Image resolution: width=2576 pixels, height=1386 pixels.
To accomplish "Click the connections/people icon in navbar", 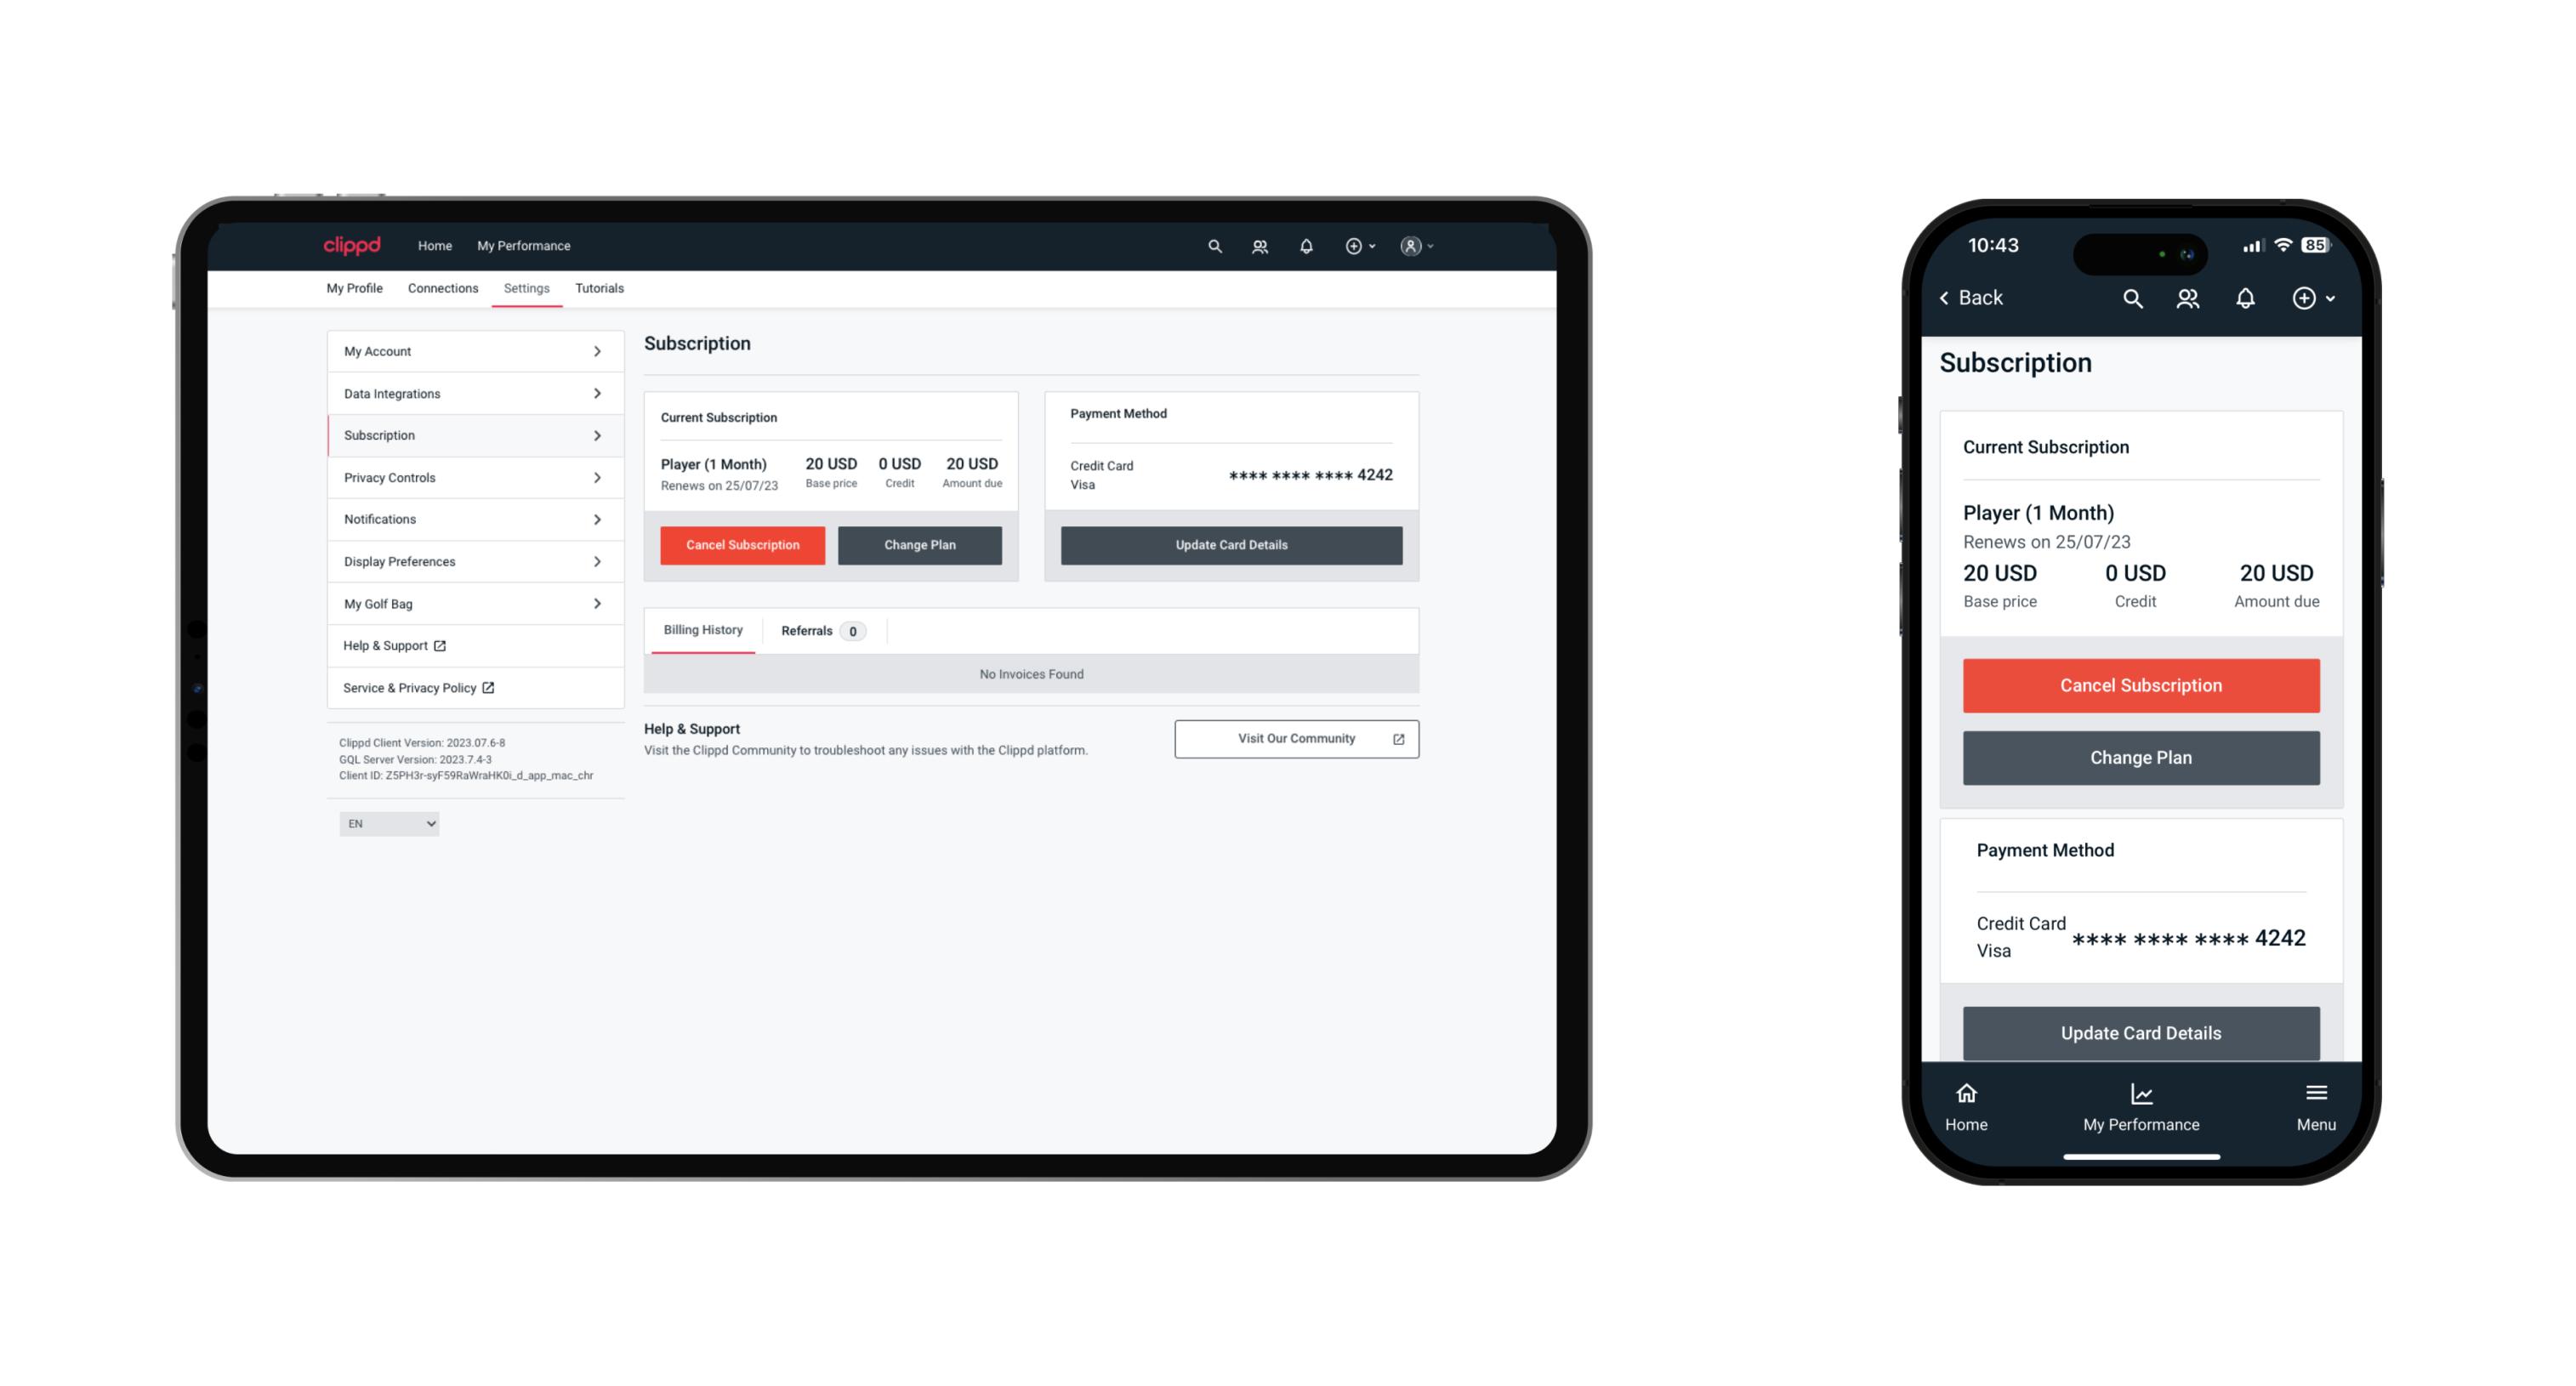I will [x=1260, y=246].
